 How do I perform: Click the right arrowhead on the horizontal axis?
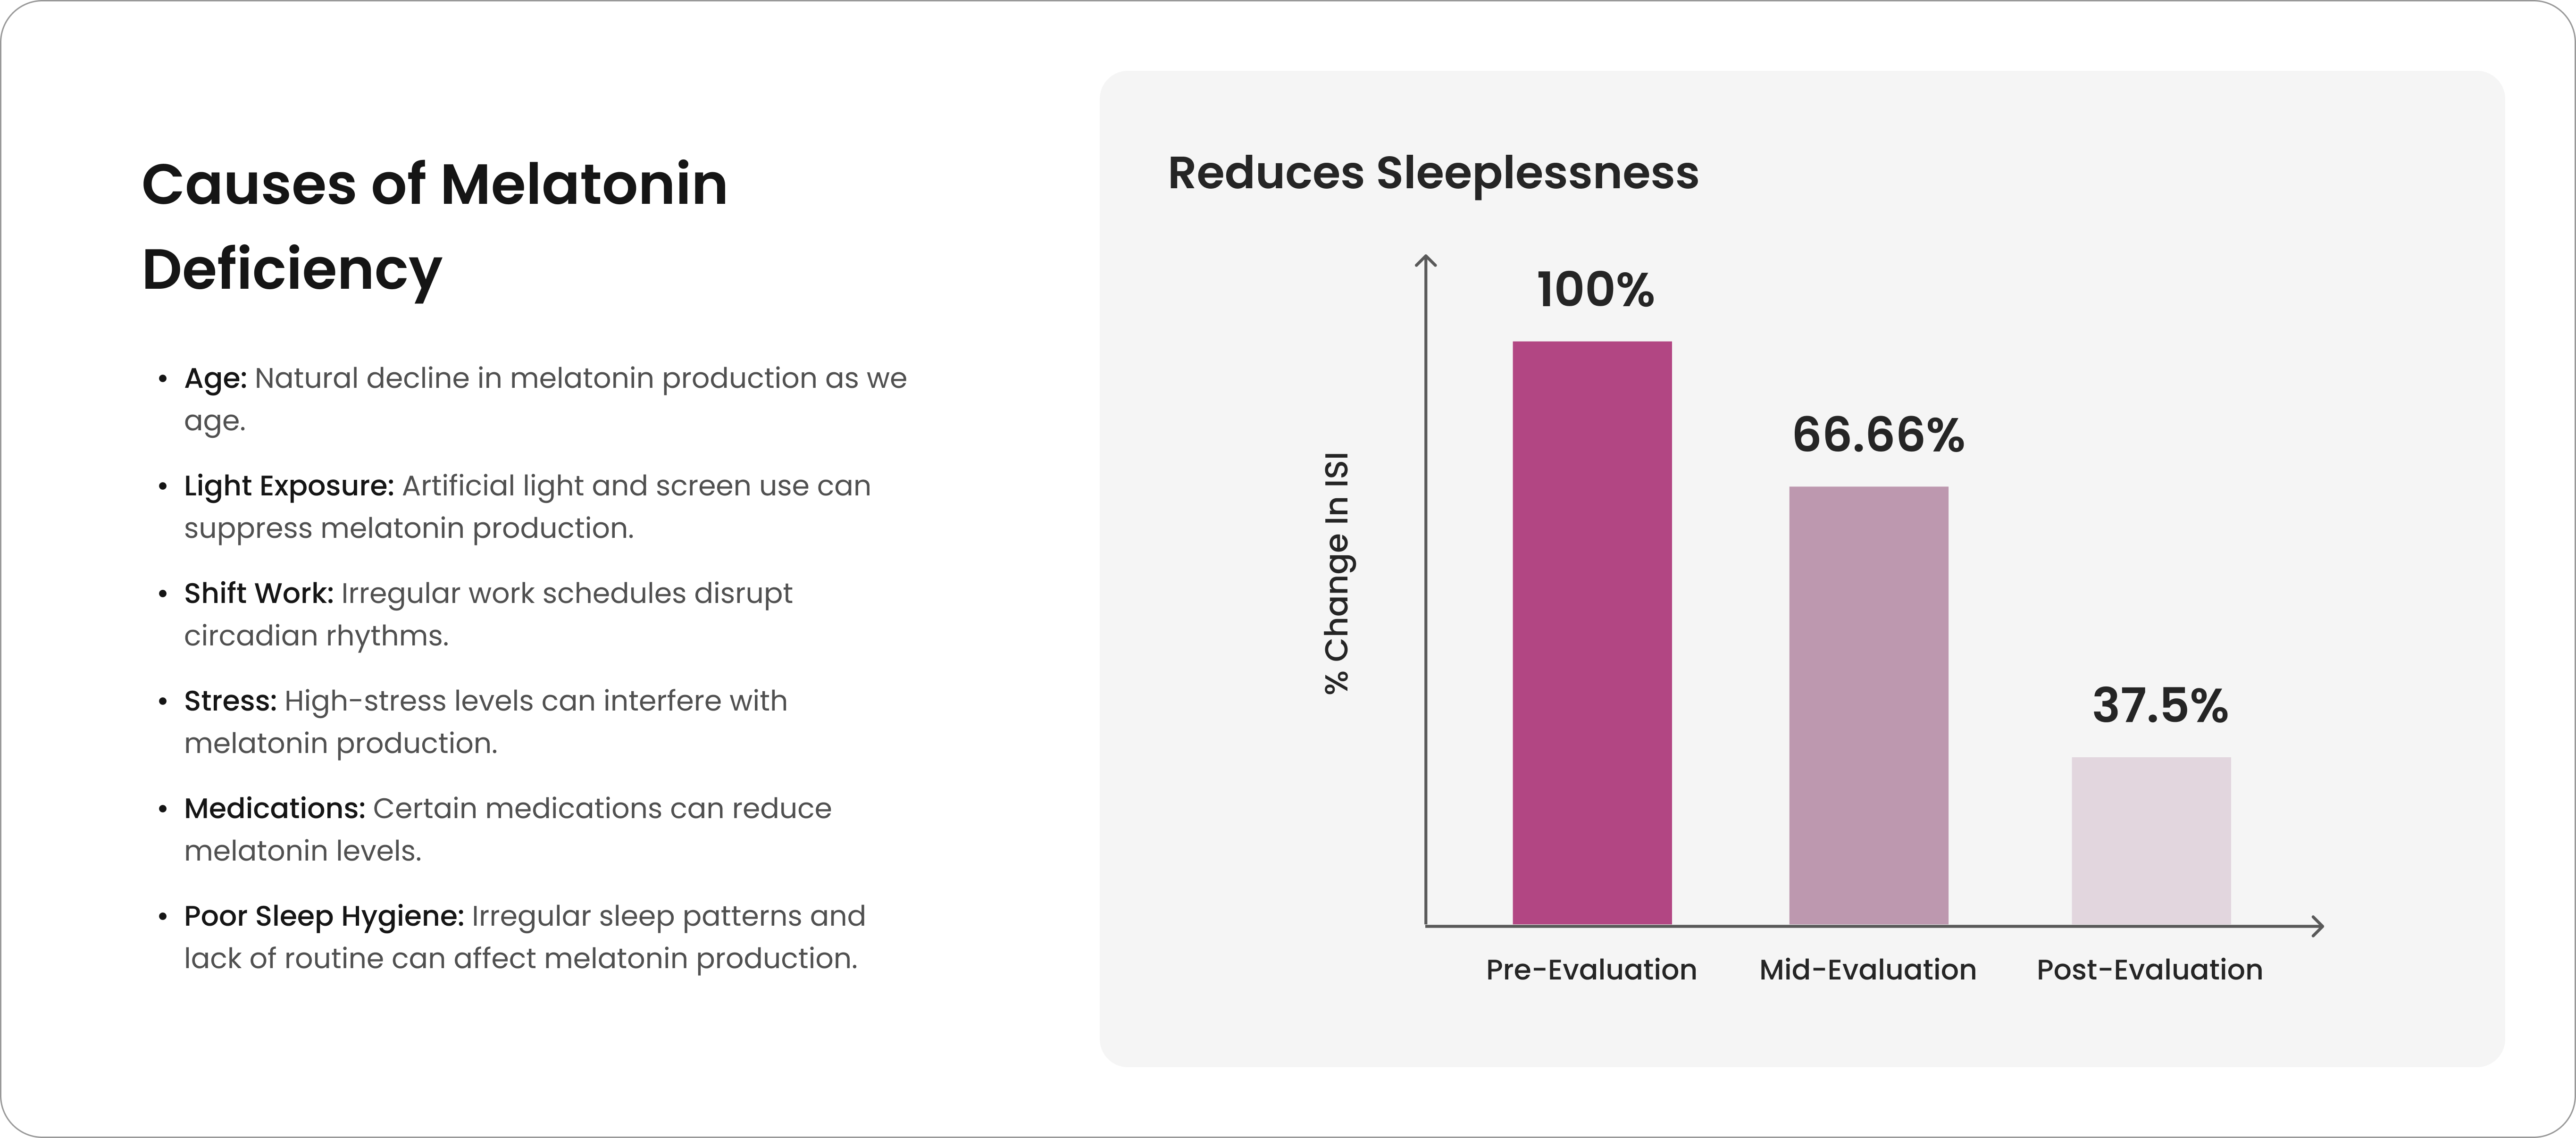(2317, 926)
